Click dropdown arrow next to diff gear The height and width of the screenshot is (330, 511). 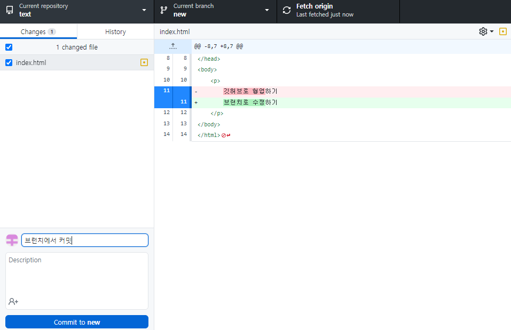coord(492,31)
